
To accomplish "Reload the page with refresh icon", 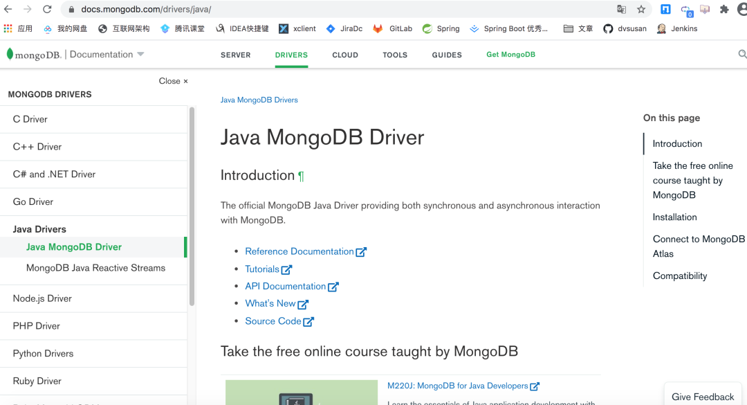I will [x=47, y=9].
